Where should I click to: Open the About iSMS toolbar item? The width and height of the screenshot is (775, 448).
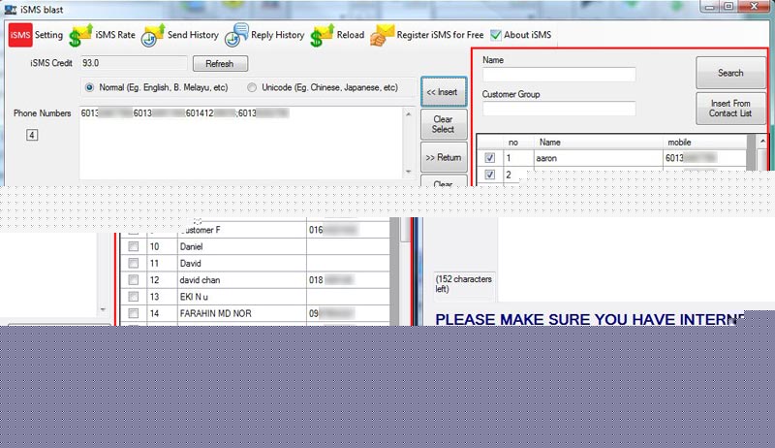[527, 35]
